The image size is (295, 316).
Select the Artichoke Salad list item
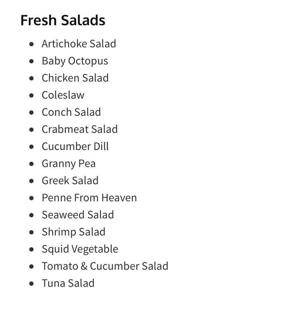[79, 44]
